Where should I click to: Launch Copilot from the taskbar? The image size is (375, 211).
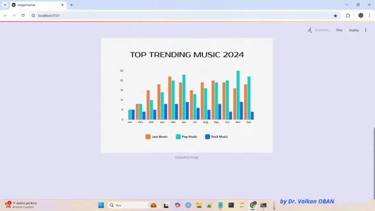click(x=177, y=205)
